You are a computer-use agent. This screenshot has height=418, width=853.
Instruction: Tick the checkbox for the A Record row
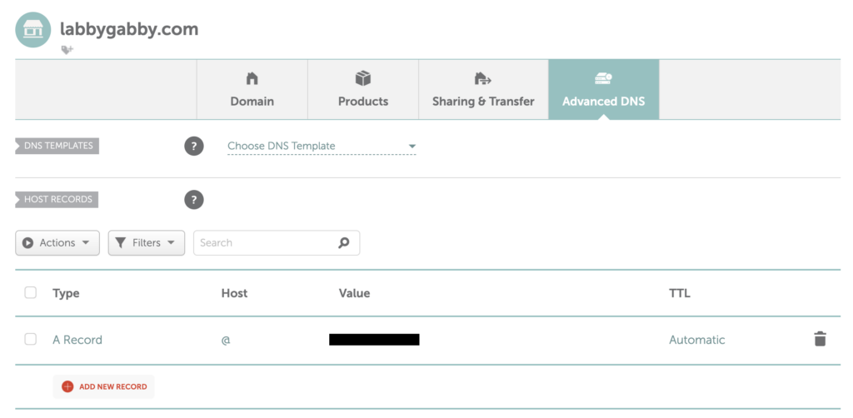(x=31, y=339)
